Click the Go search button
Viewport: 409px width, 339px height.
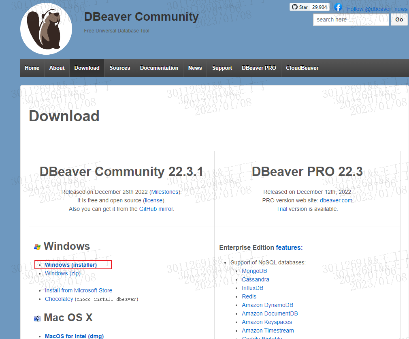[399, 19]
